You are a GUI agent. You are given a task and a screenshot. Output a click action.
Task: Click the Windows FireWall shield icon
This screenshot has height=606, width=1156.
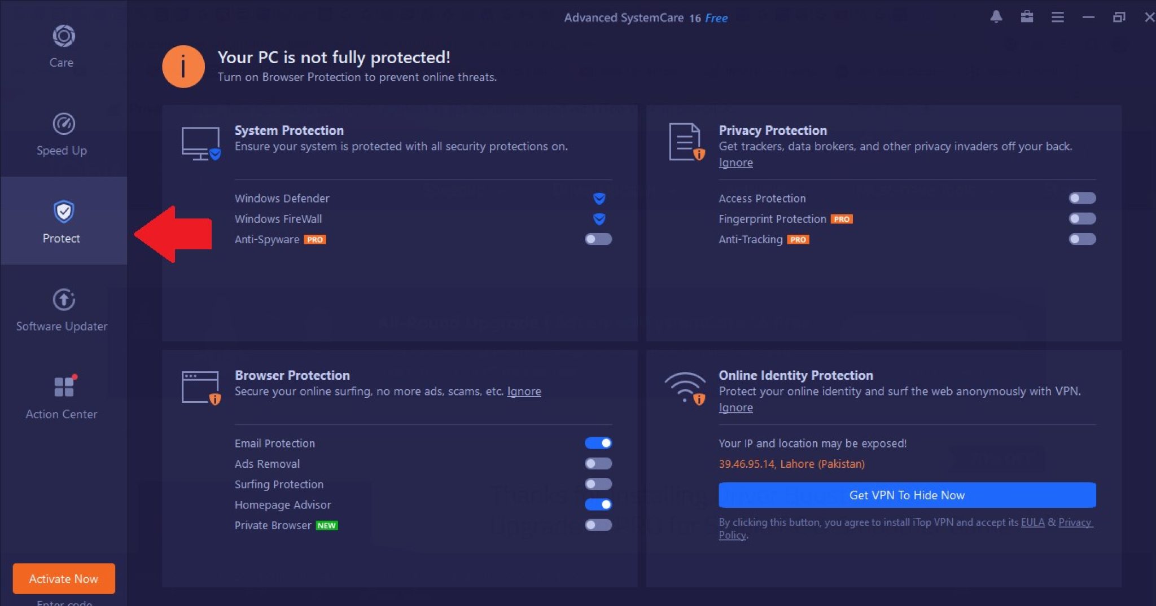point(599,219)
